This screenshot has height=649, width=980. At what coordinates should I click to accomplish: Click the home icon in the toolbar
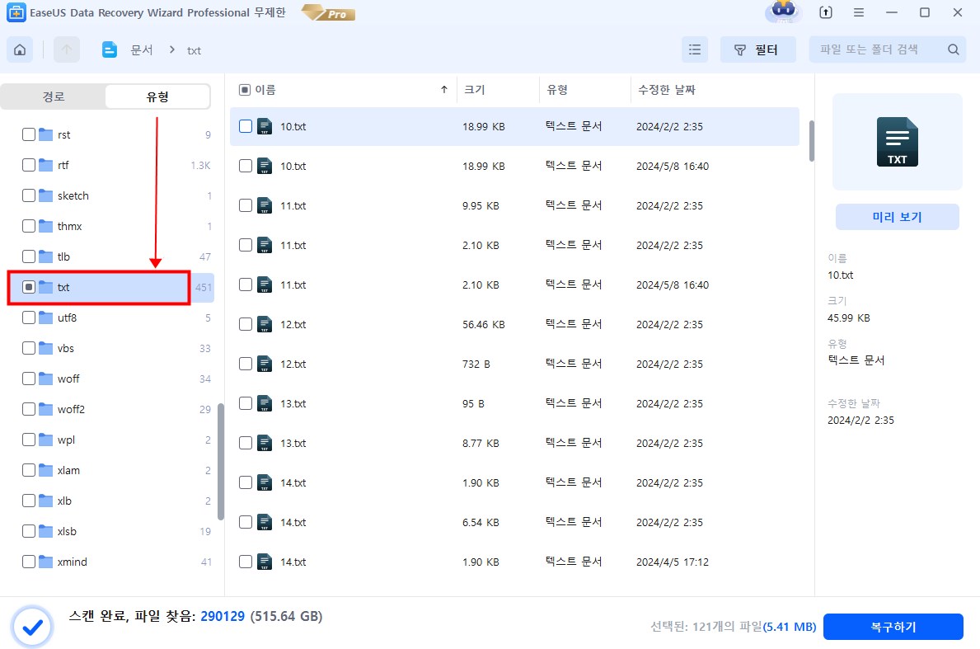19,49
